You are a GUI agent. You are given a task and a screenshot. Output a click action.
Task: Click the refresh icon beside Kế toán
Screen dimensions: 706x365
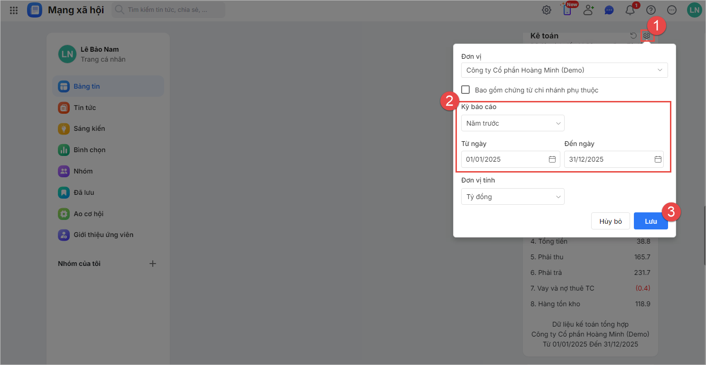click(633, 36)
